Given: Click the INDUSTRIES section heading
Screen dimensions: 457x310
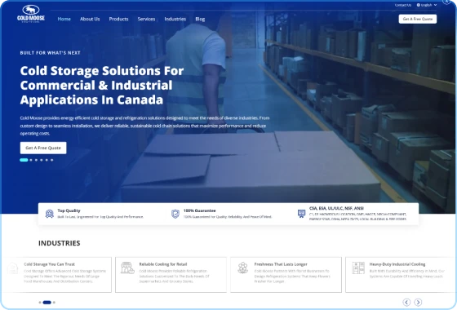Looking at the screenshot, I should click(59, 243).
